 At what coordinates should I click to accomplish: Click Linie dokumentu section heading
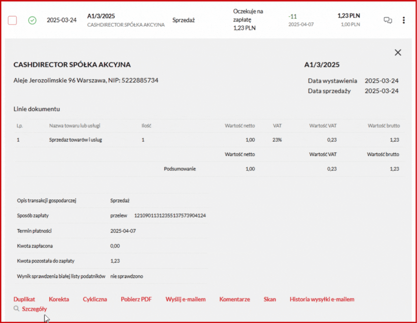click(x=37, y=109)
